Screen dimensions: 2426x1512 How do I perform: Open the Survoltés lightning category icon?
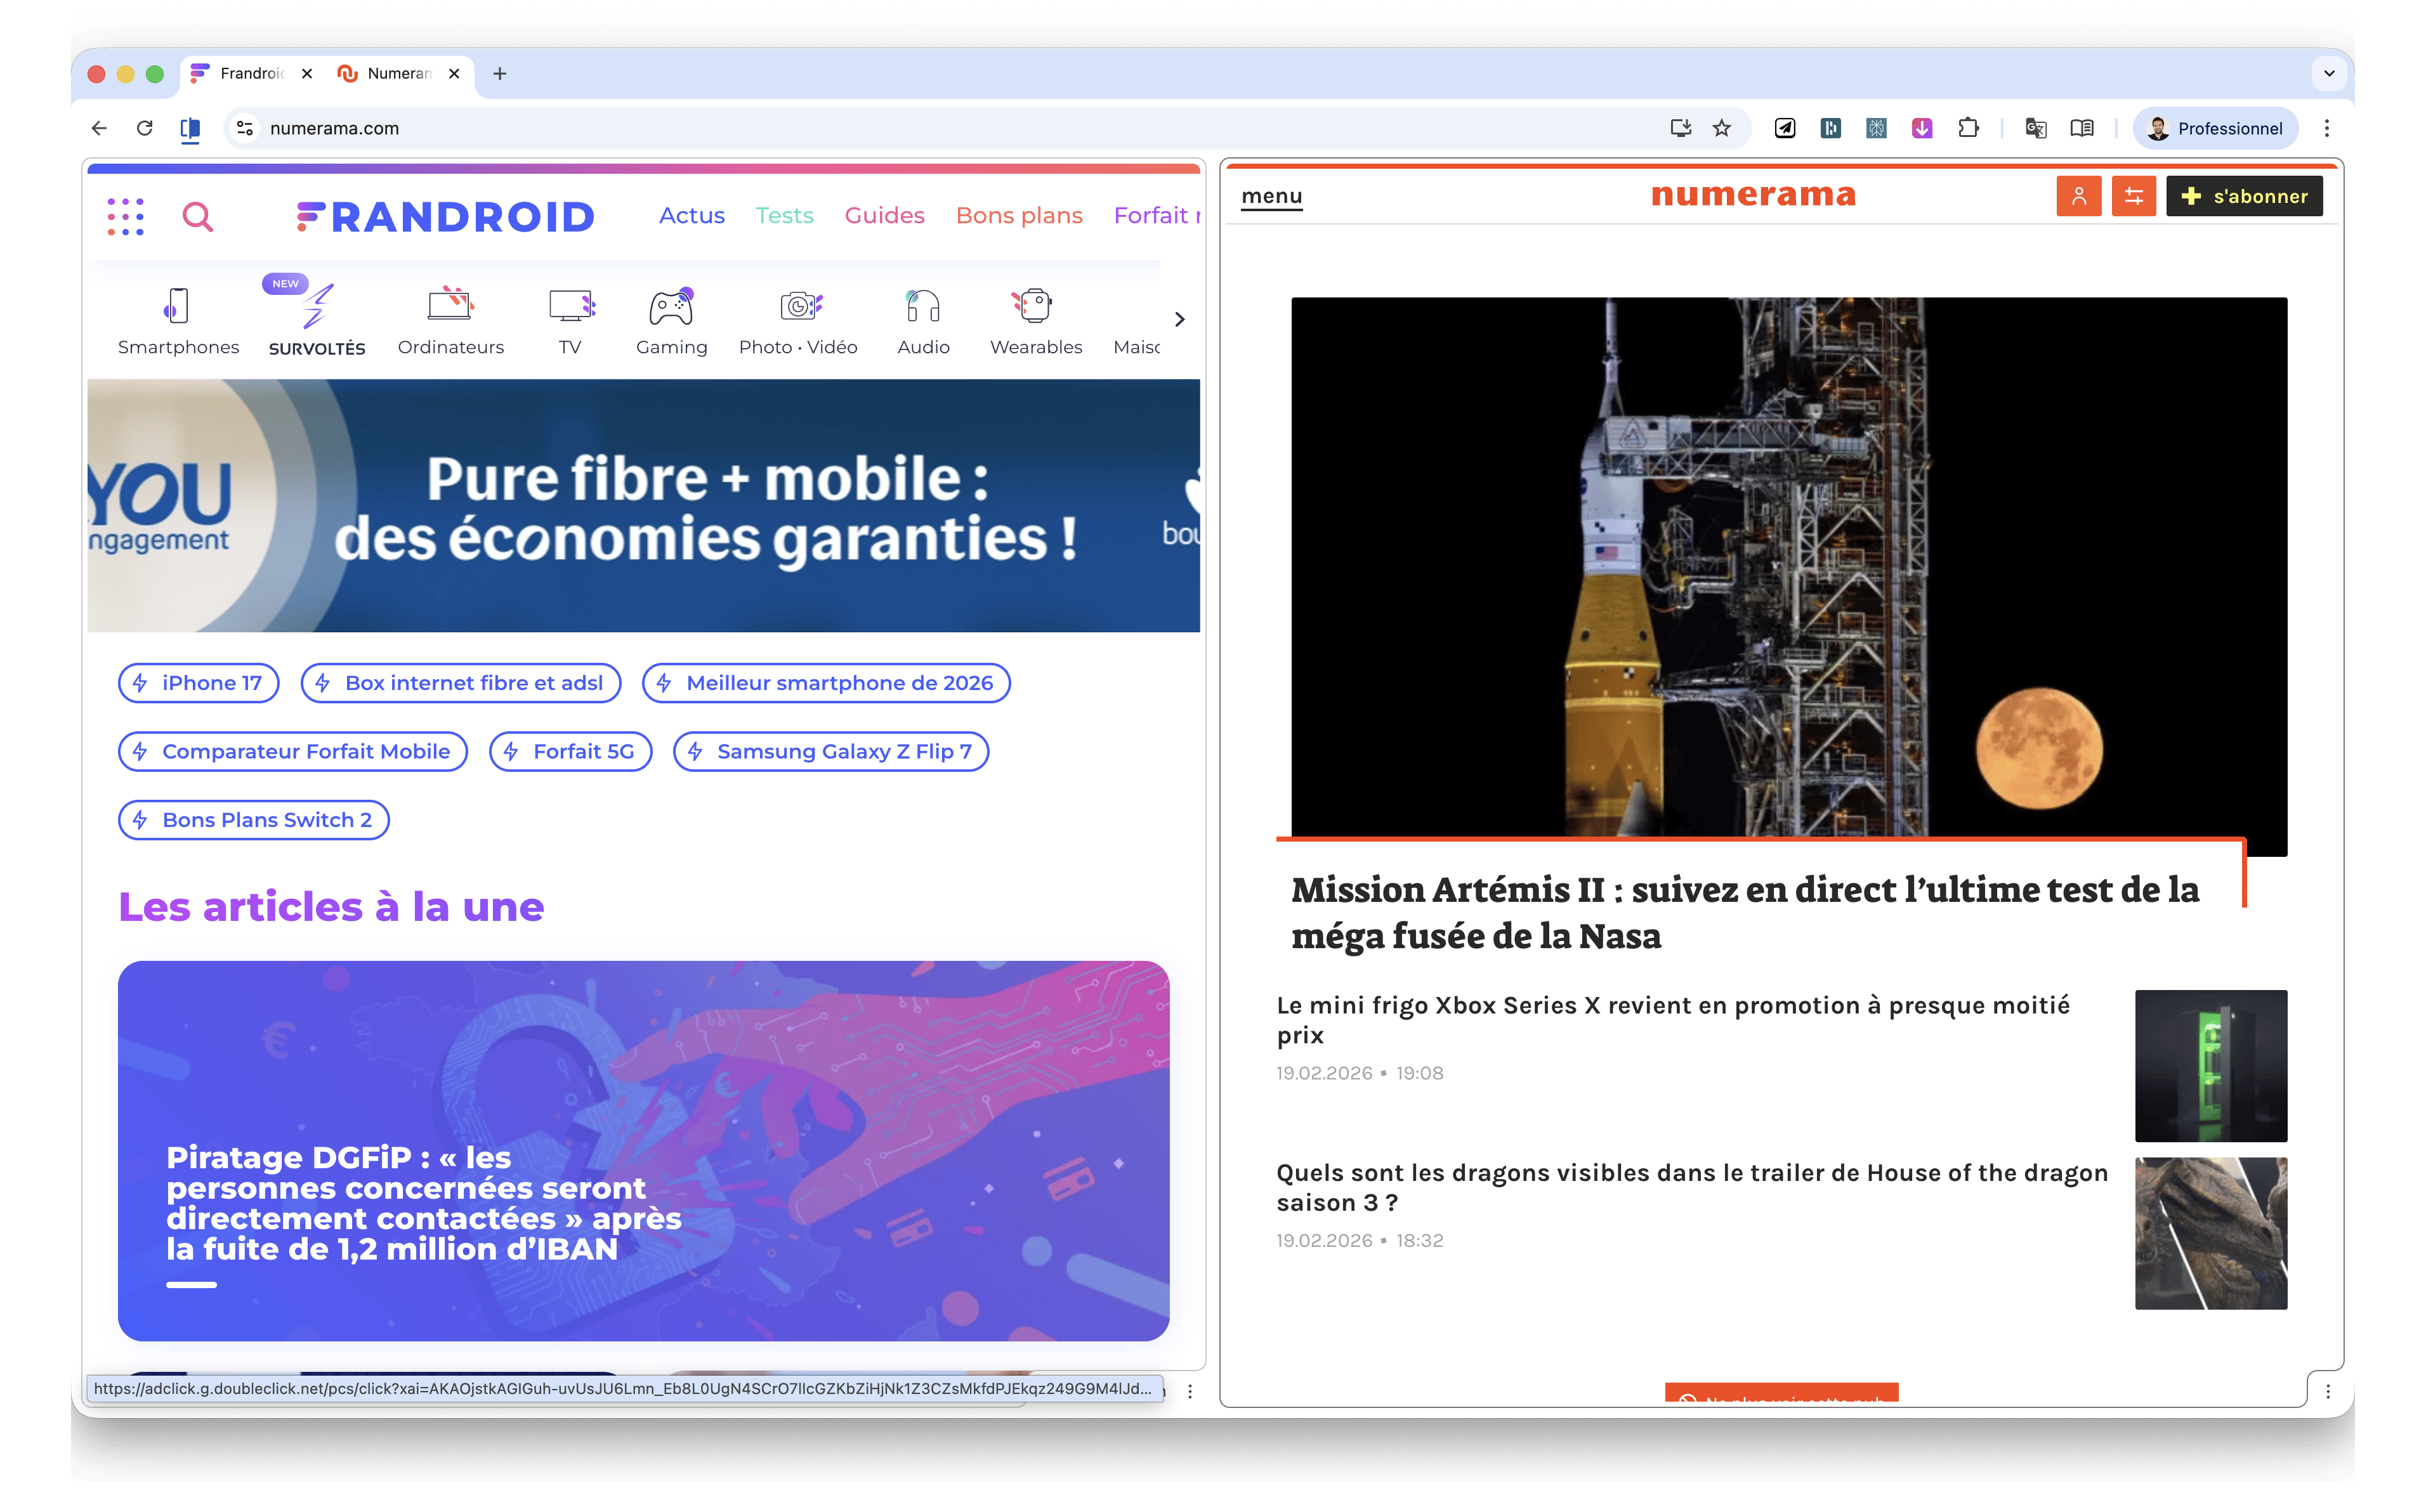tap(317, 306)
